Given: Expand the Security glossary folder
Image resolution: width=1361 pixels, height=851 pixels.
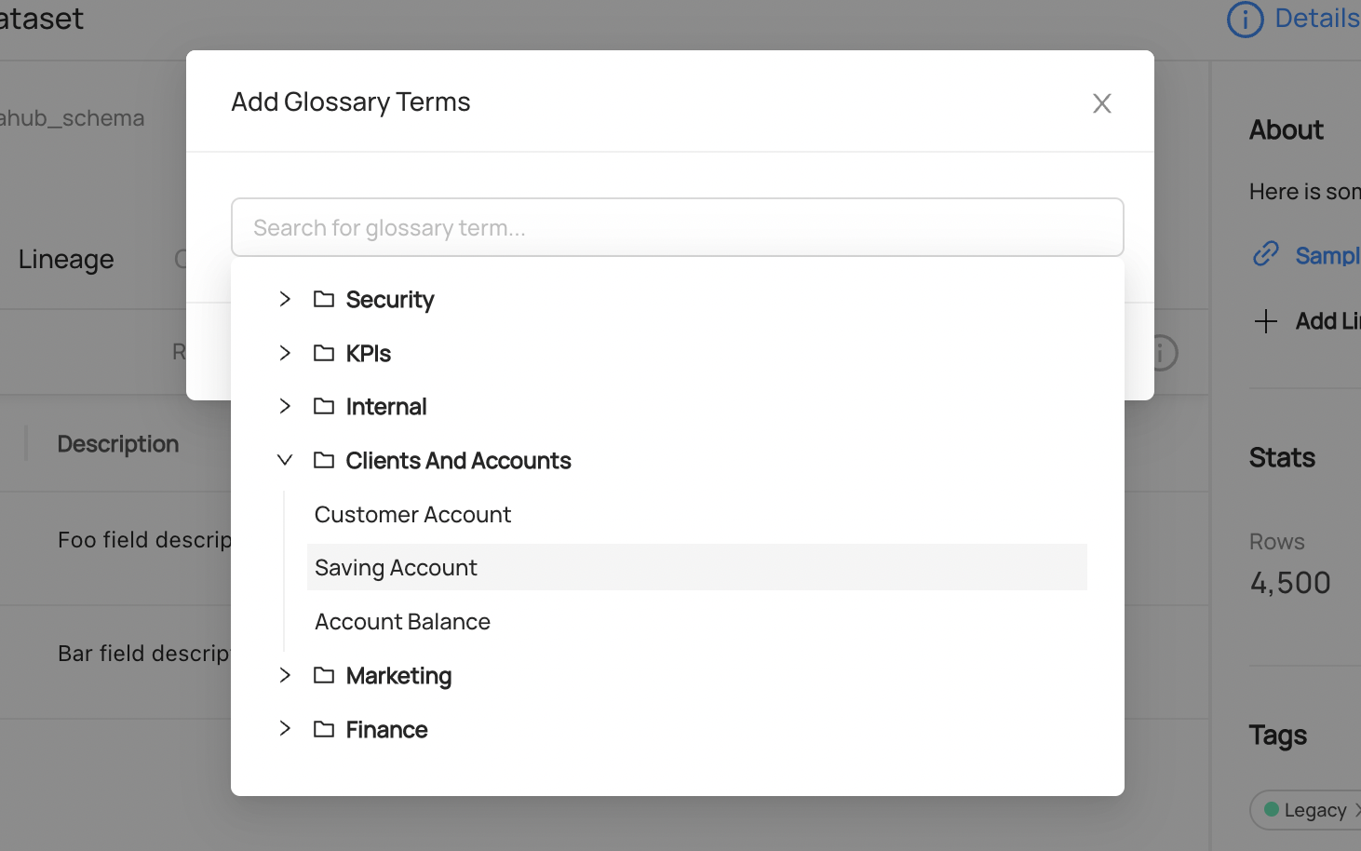Looking at the screenshot, I should coord(285,299).
